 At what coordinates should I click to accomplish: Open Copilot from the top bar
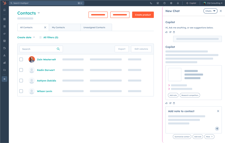point(191,3)
